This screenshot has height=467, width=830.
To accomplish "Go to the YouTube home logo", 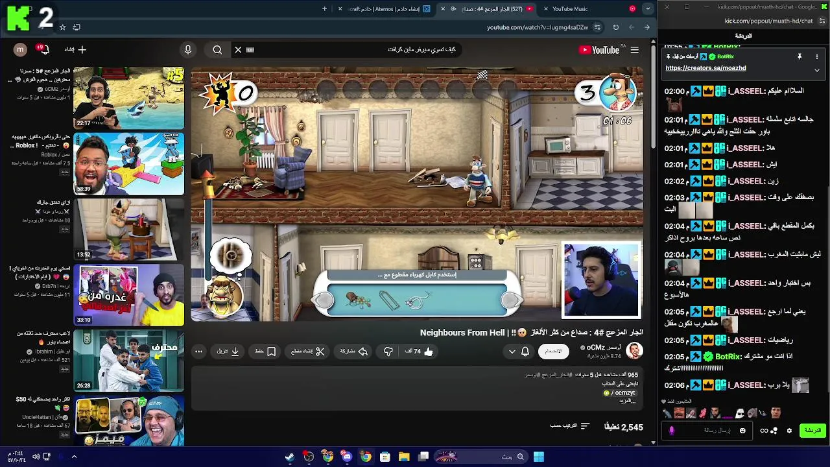I will point(599,50).
